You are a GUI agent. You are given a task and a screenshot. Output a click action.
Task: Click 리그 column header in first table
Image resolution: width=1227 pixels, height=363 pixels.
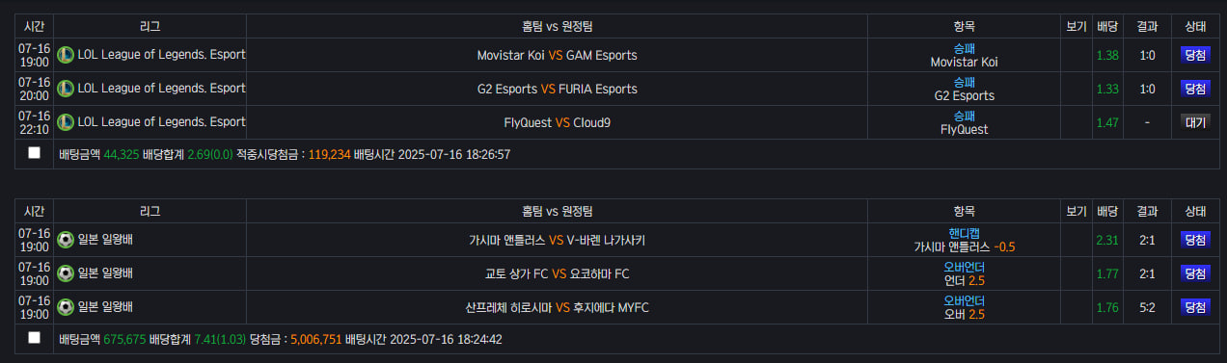pyautogui.click(x=150, y=26)
